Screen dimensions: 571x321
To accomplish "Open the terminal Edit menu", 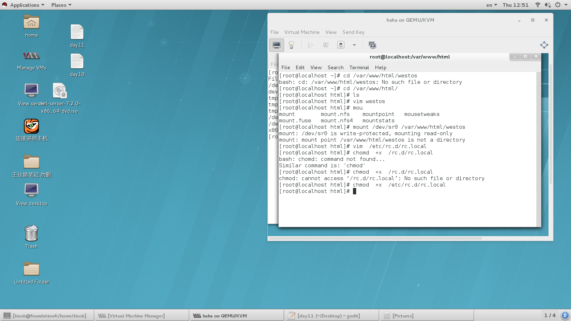I will (300, 67).
